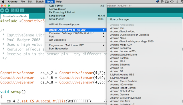Choose Arduino Robot Control board

point(144,88)
